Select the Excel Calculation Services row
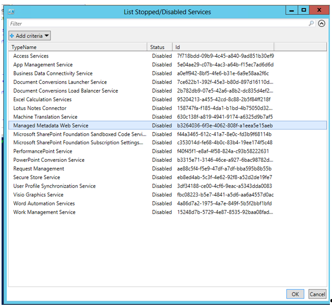Viewport: 332px width, 308px height. coord(167,100)
